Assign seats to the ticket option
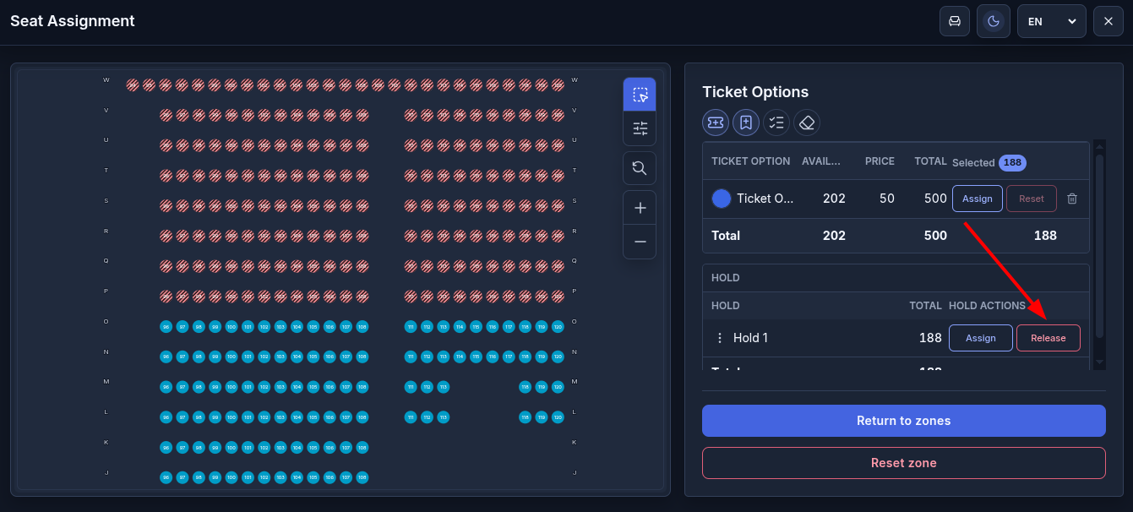The height and width of the screenshot is (512, 1133). pos(978,199)
